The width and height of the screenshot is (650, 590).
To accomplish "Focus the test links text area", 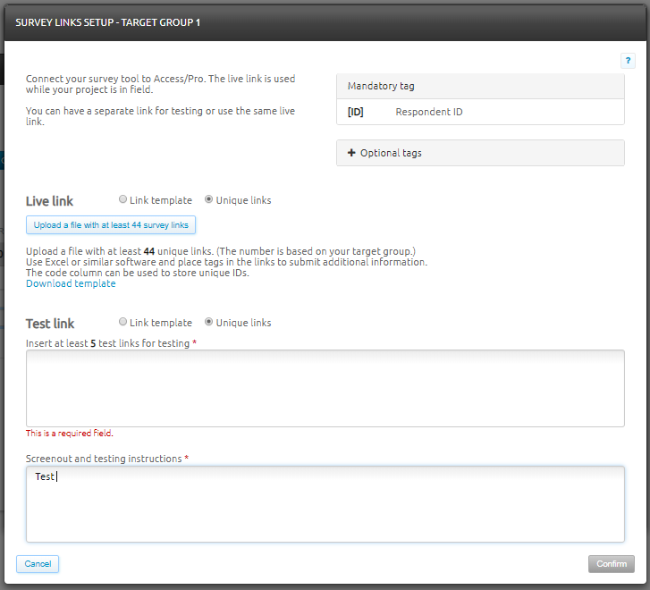I will [325, 388].
